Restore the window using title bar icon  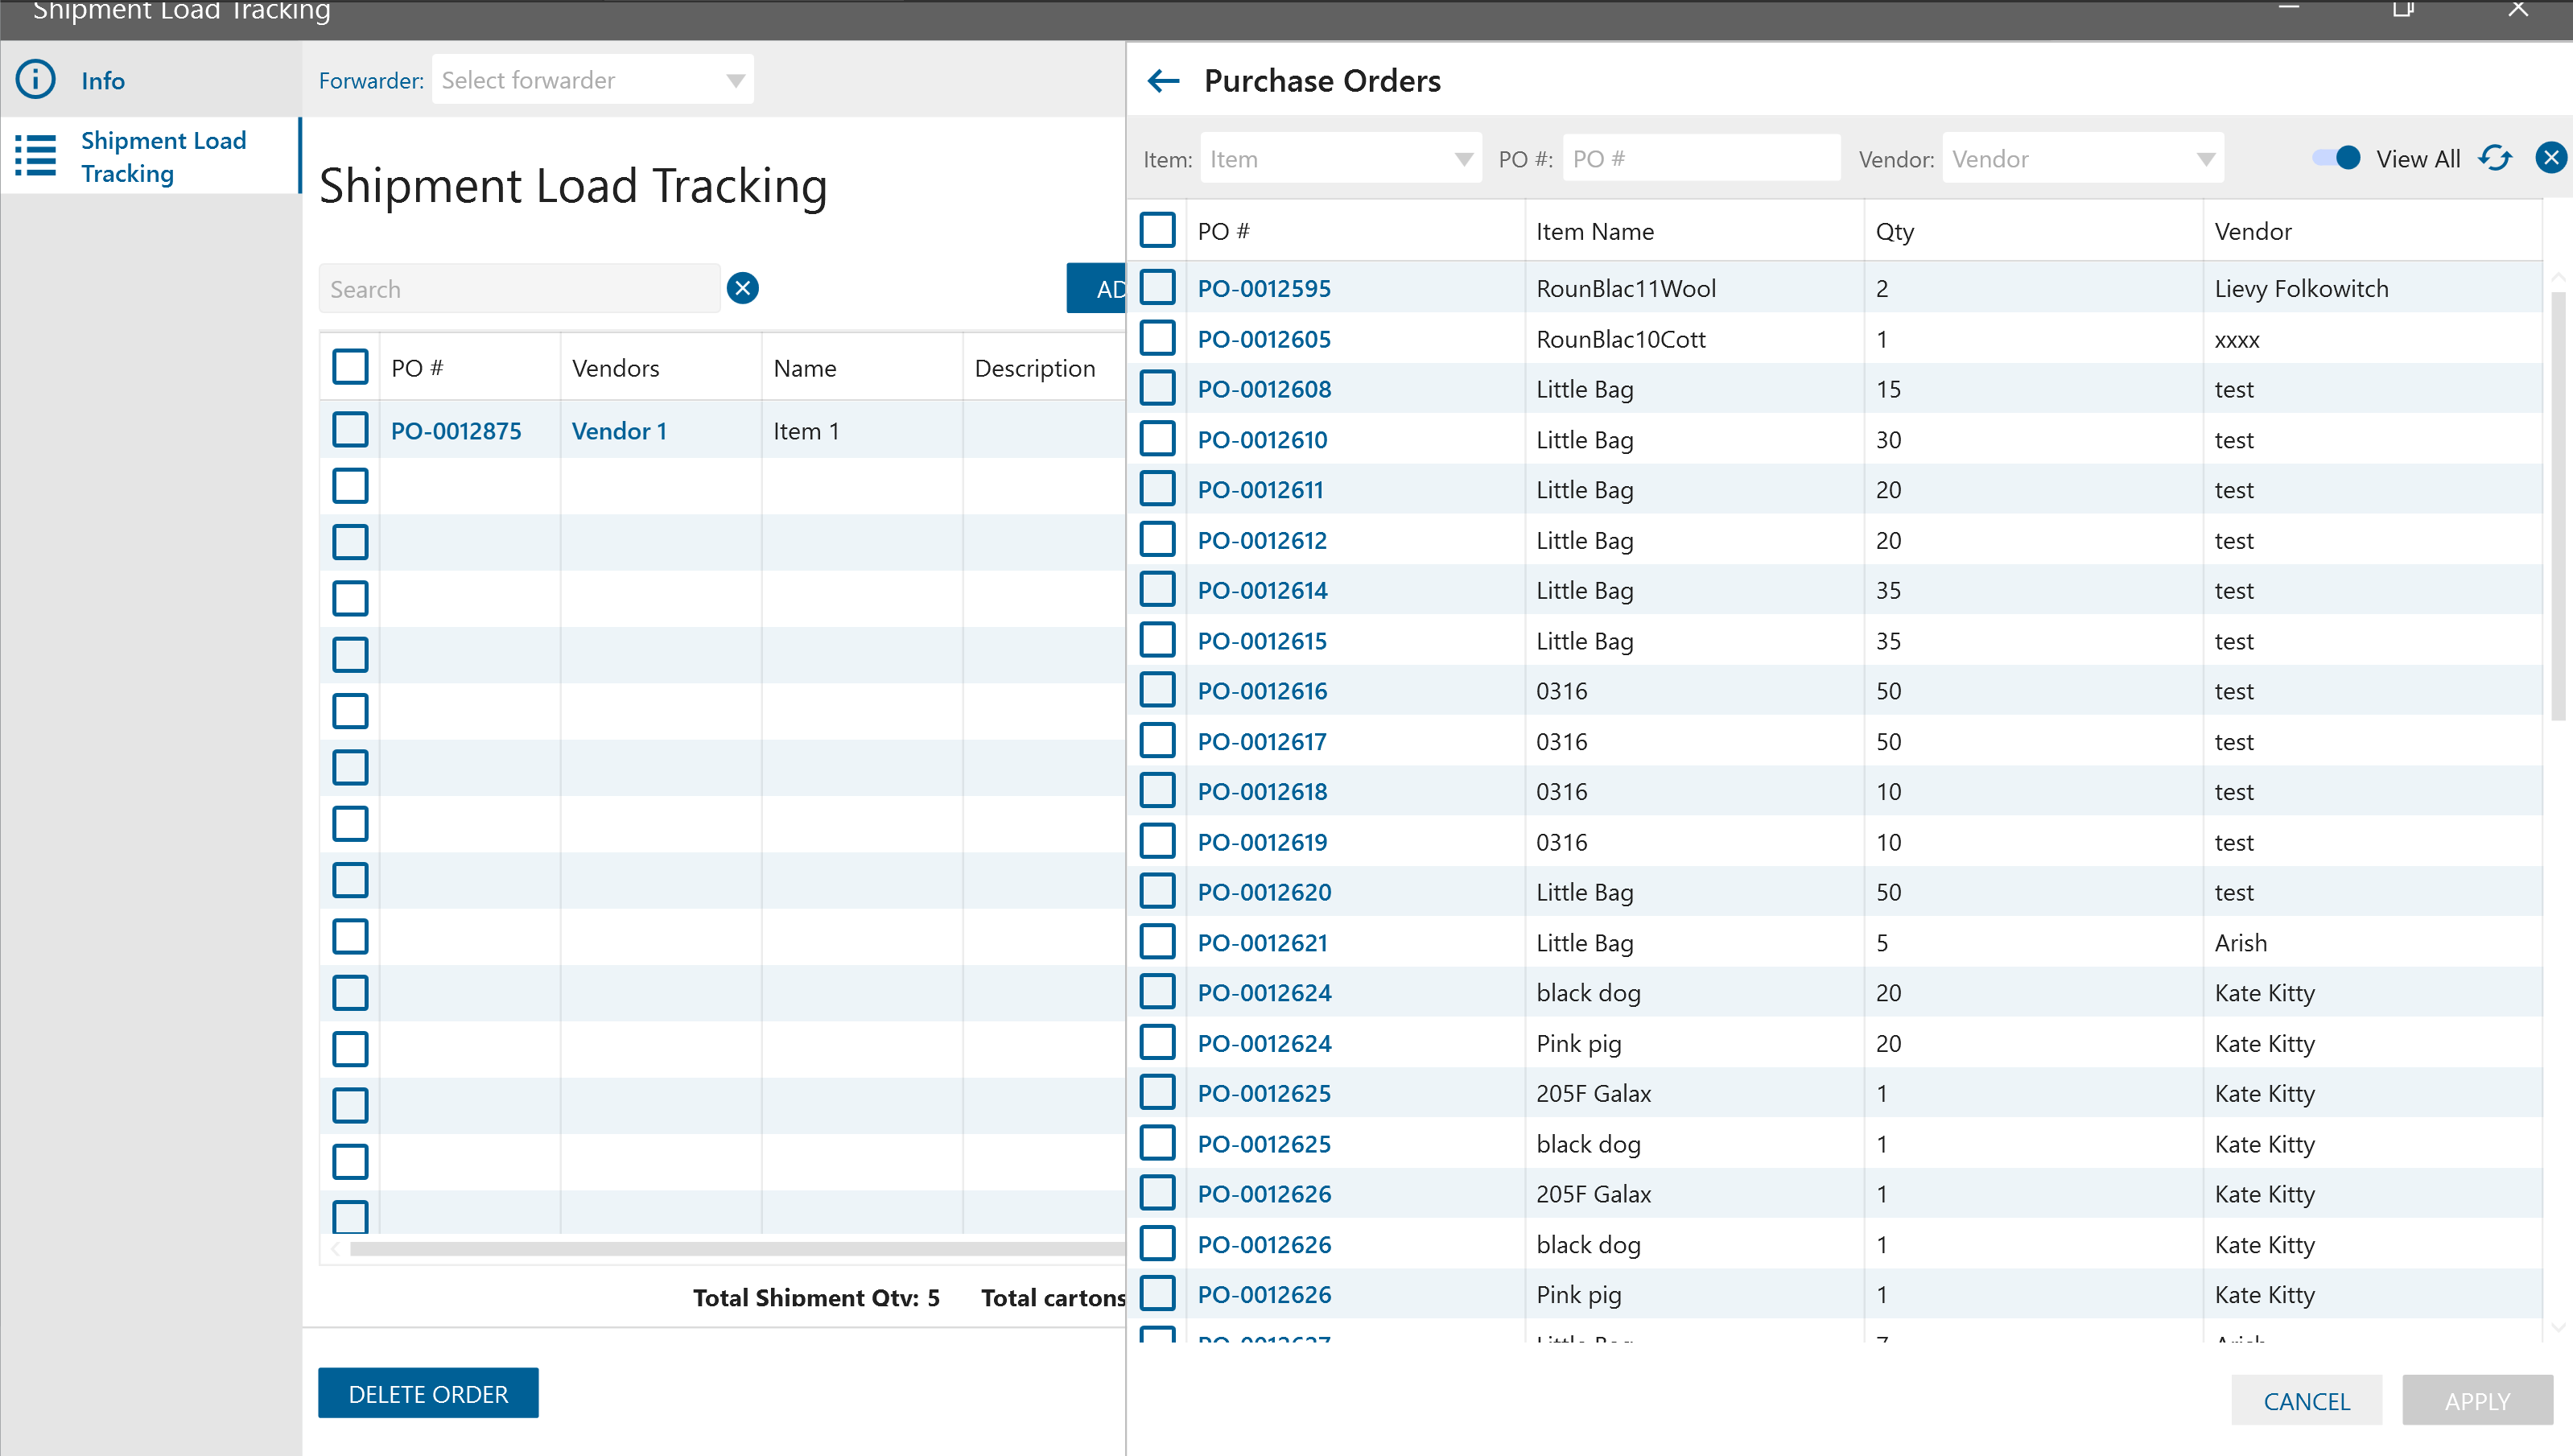point(2402,10)
